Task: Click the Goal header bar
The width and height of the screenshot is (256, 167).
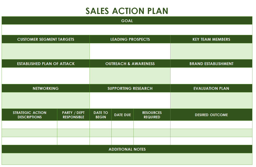Action: click(127, 21)
